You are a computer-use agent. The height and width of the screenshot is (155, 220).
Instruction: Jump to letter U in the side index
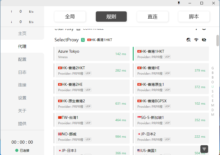212,87
